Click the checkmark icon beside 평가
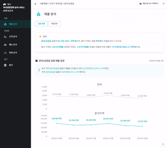The image size is (167, 148). (5, 65)
